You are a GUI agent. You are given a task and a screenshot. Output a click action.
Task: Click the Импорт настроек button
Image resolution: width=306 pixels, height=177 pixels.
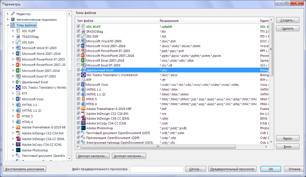click(x=93, y=156)
